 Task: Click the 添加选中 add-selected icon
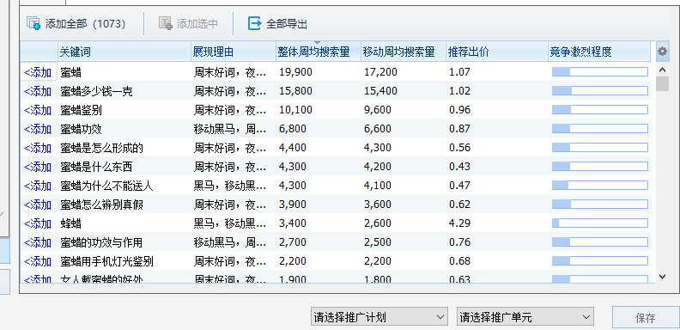pos(166,23)
